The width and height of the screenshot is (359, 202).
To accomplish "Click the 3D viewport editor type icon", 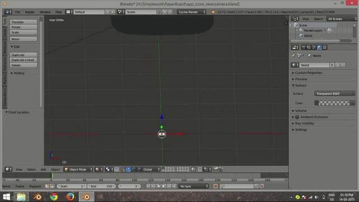I will coord(8,169).
